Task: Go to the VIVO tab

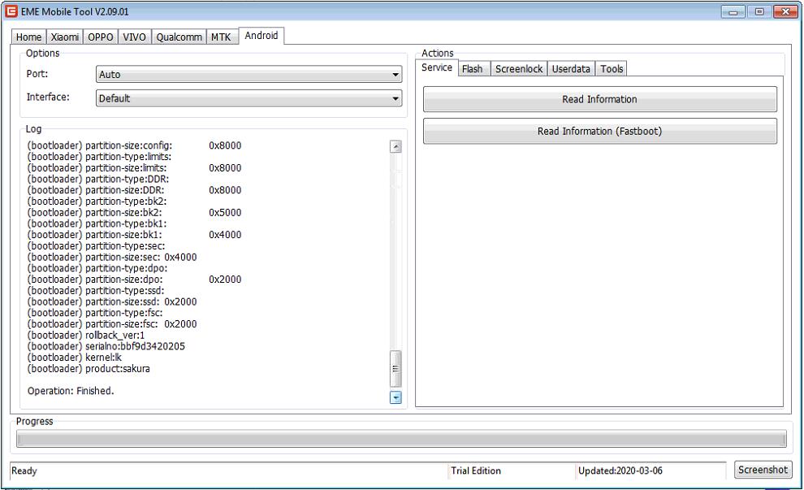Action: point(135,37)
